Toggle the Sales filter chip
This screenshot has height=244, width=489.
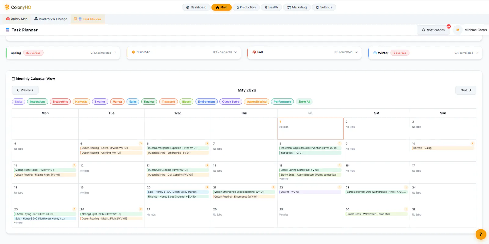point(133,102)
